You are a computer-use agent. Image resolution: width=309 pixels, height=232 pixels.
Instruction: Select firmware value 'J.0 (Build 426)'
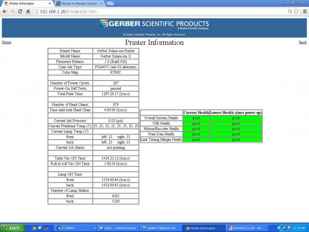pos(115,61)
